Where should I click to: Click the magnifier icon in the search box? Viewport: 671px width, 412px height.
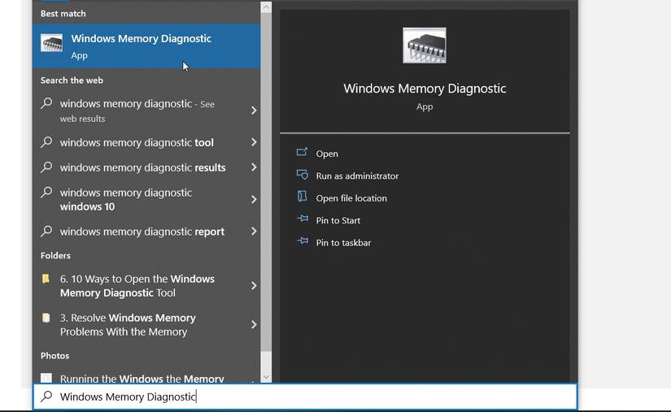pos(47,397)
